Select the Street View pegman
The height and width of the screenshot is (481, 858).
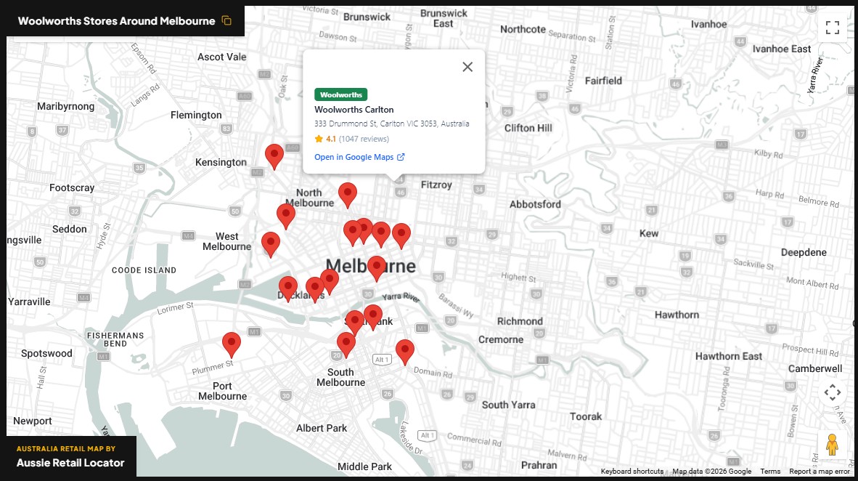(x=833, y=444)
